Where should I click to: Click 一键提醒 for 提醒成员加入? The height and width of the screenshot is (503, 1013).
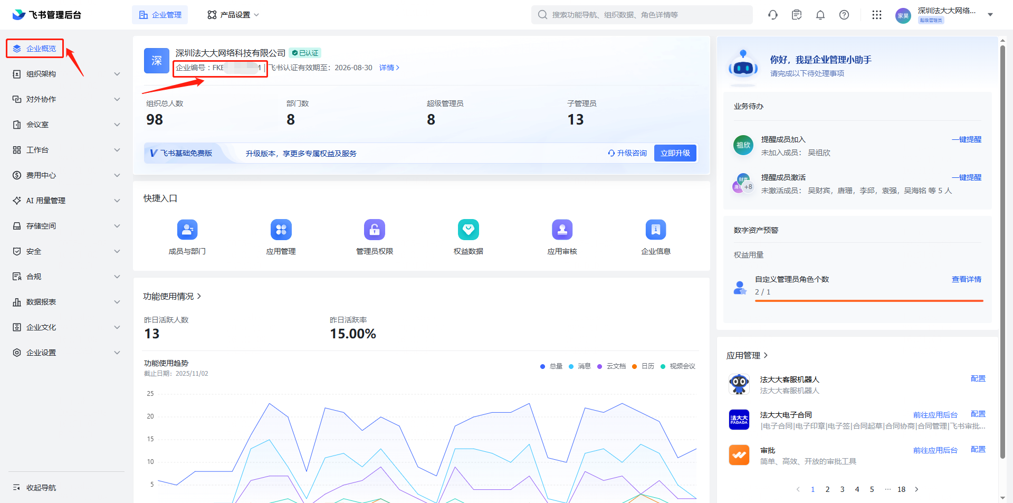tap(967, 139)
